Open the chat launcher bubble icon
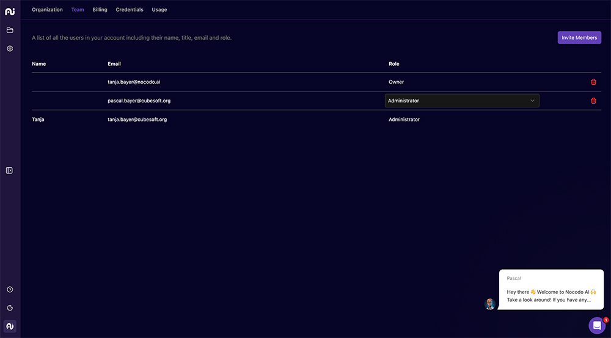This screenshot has height=338, width=611. tap(596, 326)
